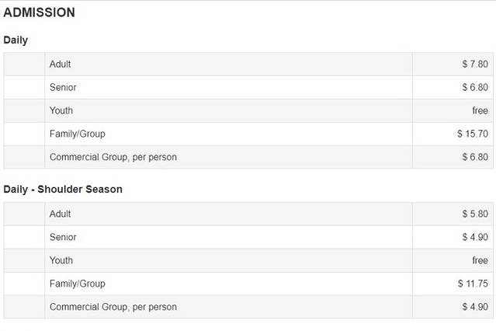Click the ADMISSION heading
Image resolution: width=496 pixels, height=331 pixels.
(39, 13)
